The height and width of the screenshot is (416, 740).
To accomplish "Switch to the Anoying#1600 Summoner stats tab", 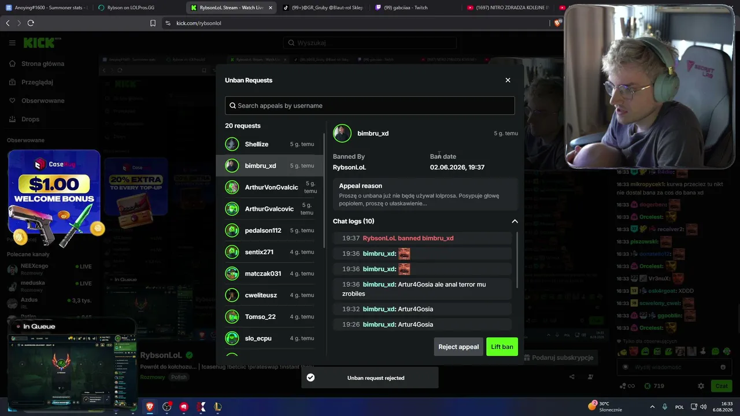I will (46, 8).
